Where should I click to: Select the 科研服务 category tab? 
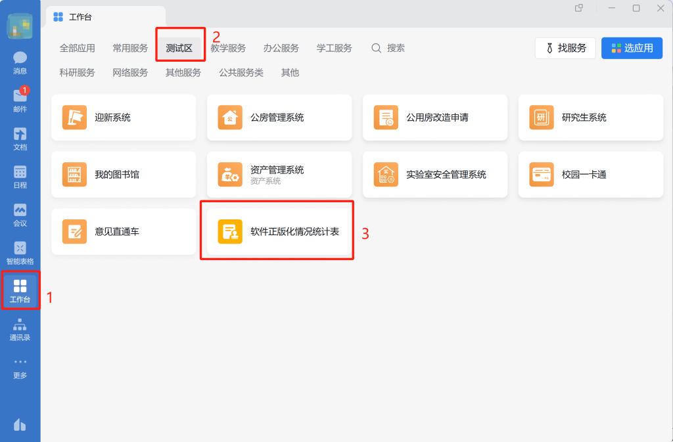[77, 73]
